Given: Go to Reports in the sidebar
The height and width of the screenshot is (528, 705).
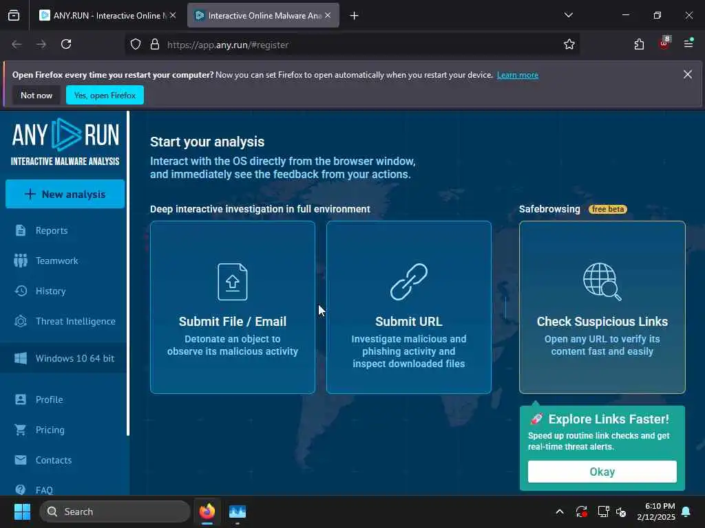Looking at the screenshot, I should click(51, 230).
